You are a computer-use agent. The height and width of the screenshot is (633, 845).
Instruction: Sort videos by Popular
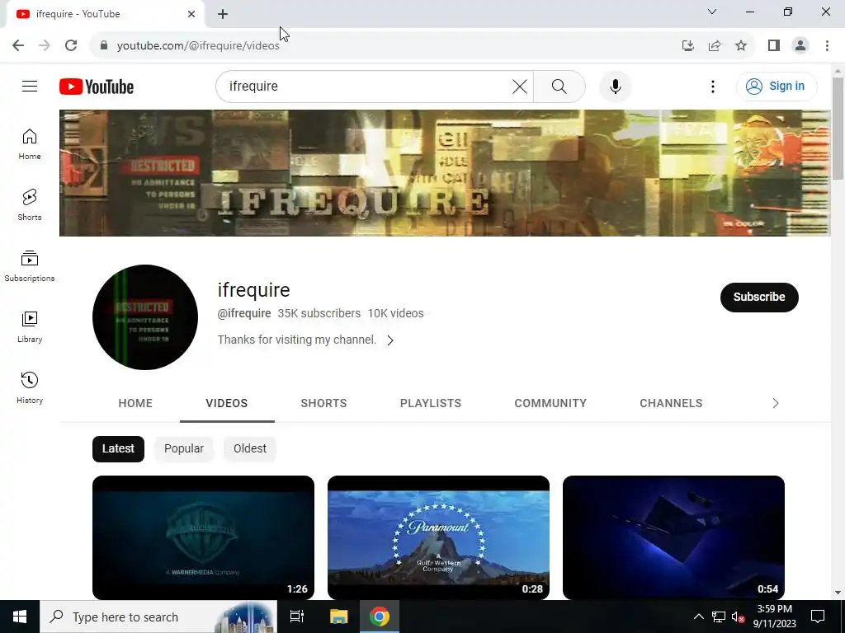(x=184, y=449)
